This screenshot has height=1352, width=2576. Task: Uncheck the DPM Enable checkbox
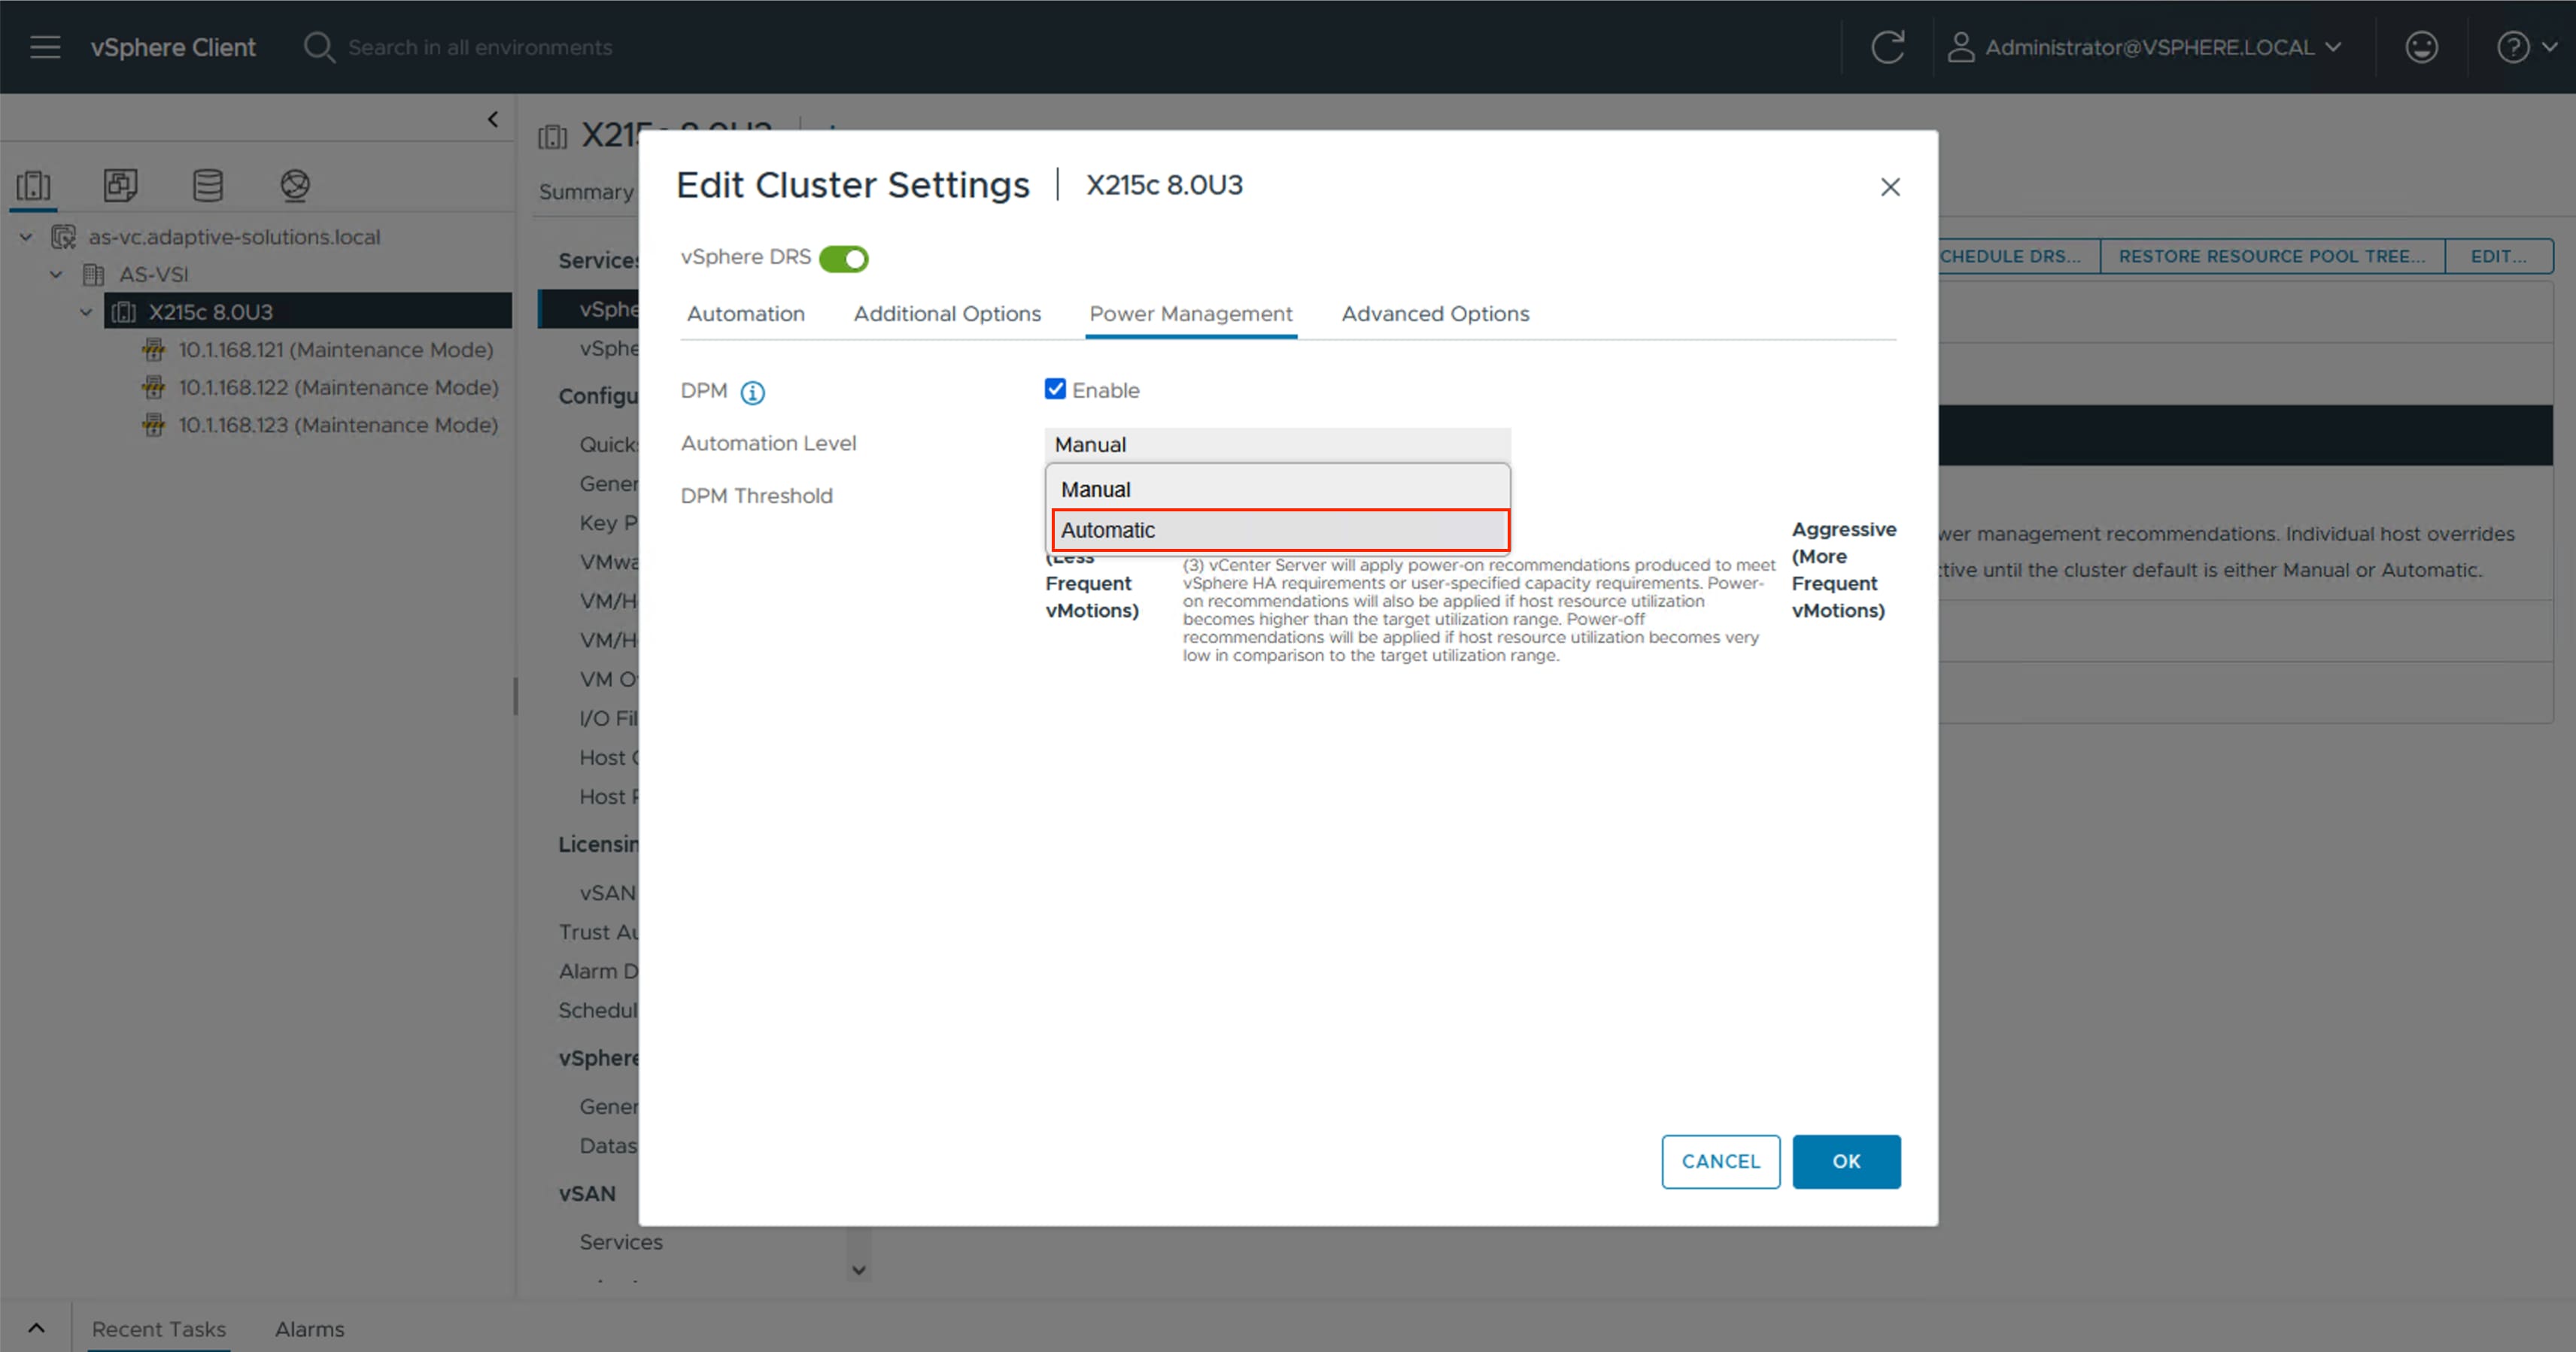click(x=1055, y=389)
